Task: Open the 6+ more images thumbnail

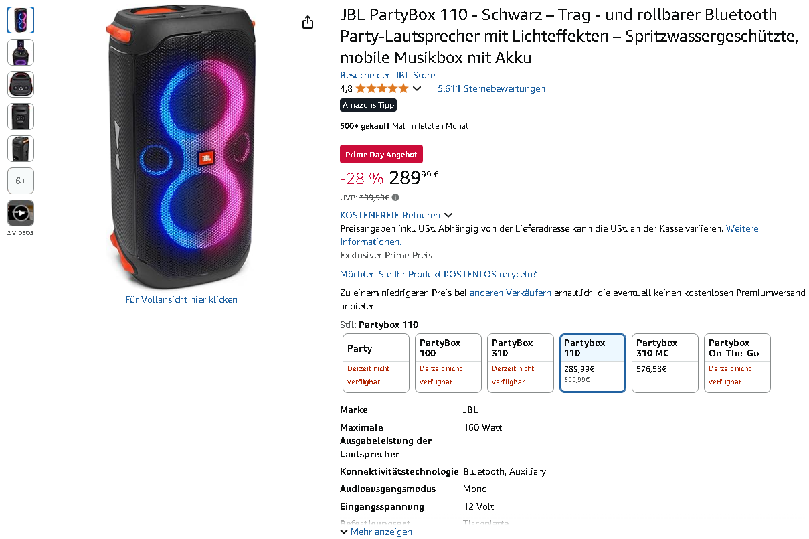Action: coord(21,181)
